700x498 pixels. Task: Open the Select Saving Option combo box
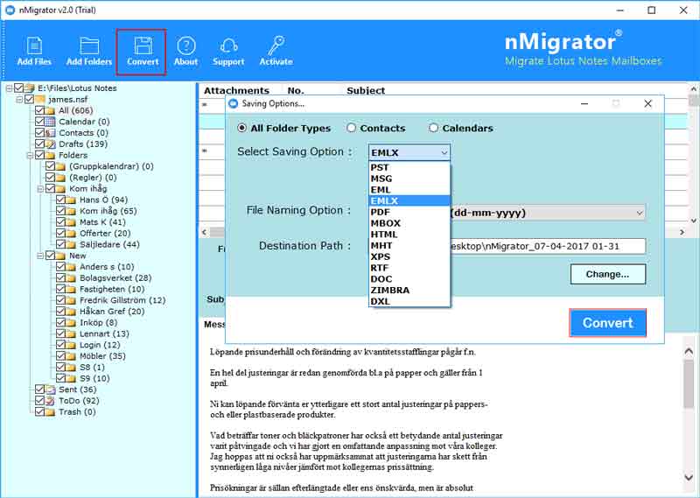point(409,152)
